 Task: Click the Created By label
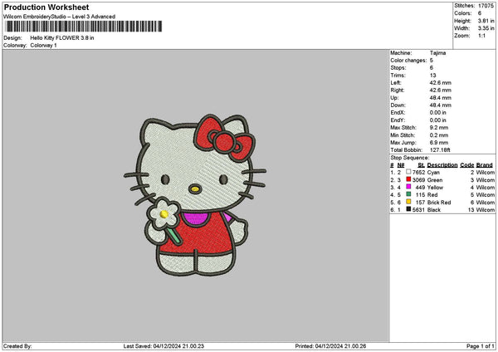pyautogui.click(x=17, y=346)
